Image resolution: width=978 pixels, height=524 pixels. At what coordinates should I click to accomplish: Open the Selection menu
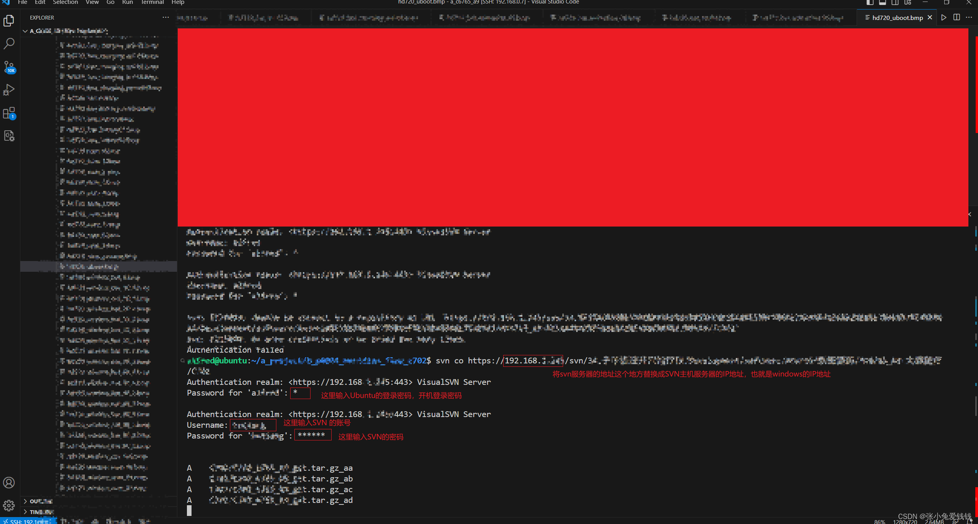point(65,2)
